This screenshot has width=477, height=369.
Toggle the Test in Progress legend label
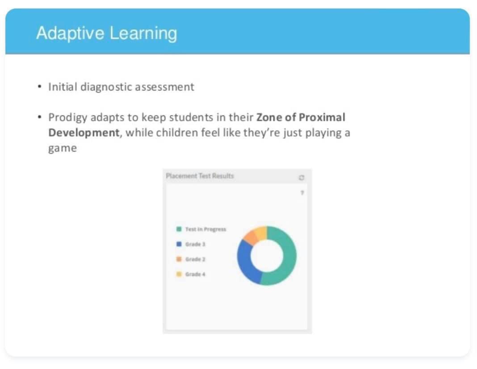coord(205,229)
